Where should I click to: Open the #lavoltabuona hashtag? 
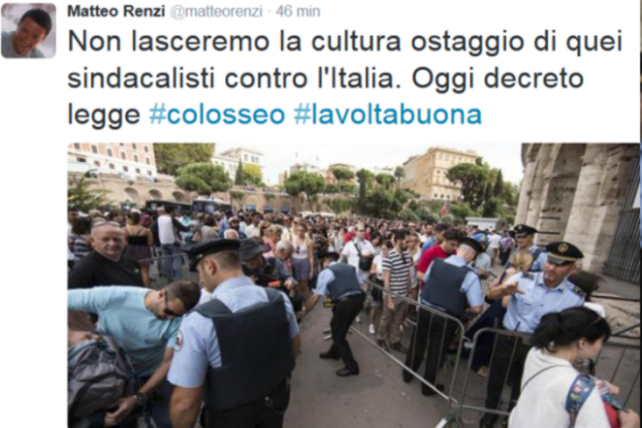coord(388,114)
